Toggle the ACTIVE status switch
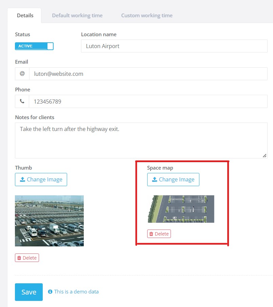The width and height of the screenshot is (273, 307). 34,46
